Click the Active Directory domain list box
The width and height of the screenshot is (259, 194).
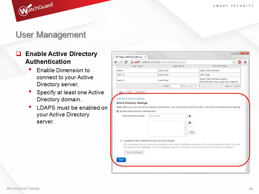tap(167, 129)
